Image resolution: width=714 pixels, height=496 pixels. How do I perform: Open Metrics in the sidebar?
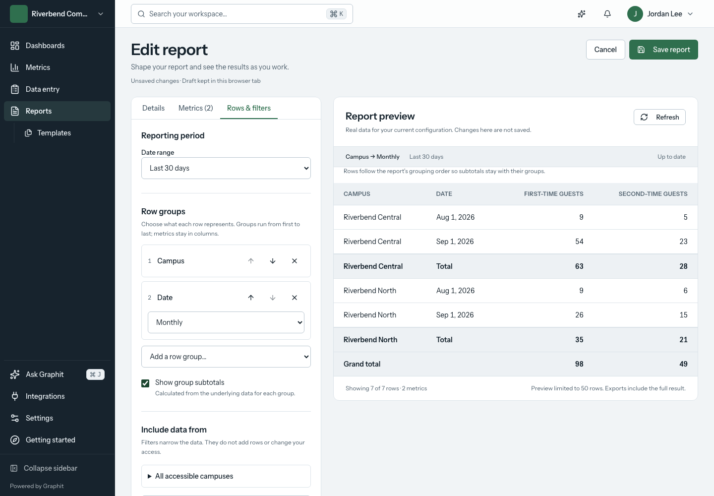[x=57, y=67]
